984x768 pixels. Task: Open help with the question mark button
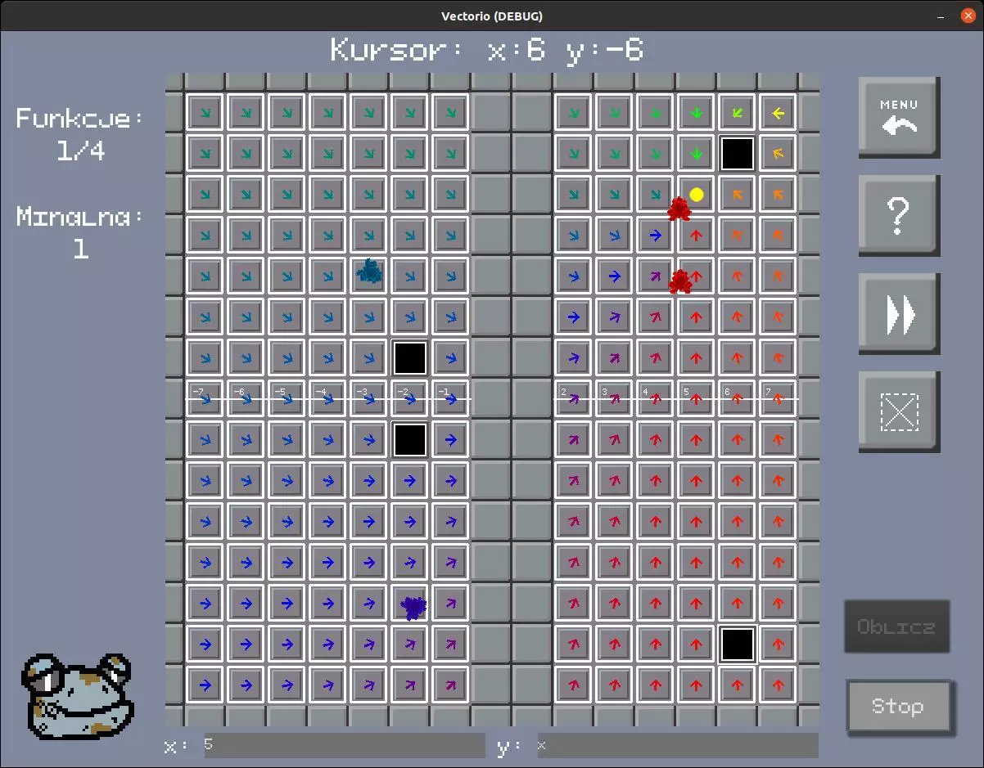tap(898, 215)
